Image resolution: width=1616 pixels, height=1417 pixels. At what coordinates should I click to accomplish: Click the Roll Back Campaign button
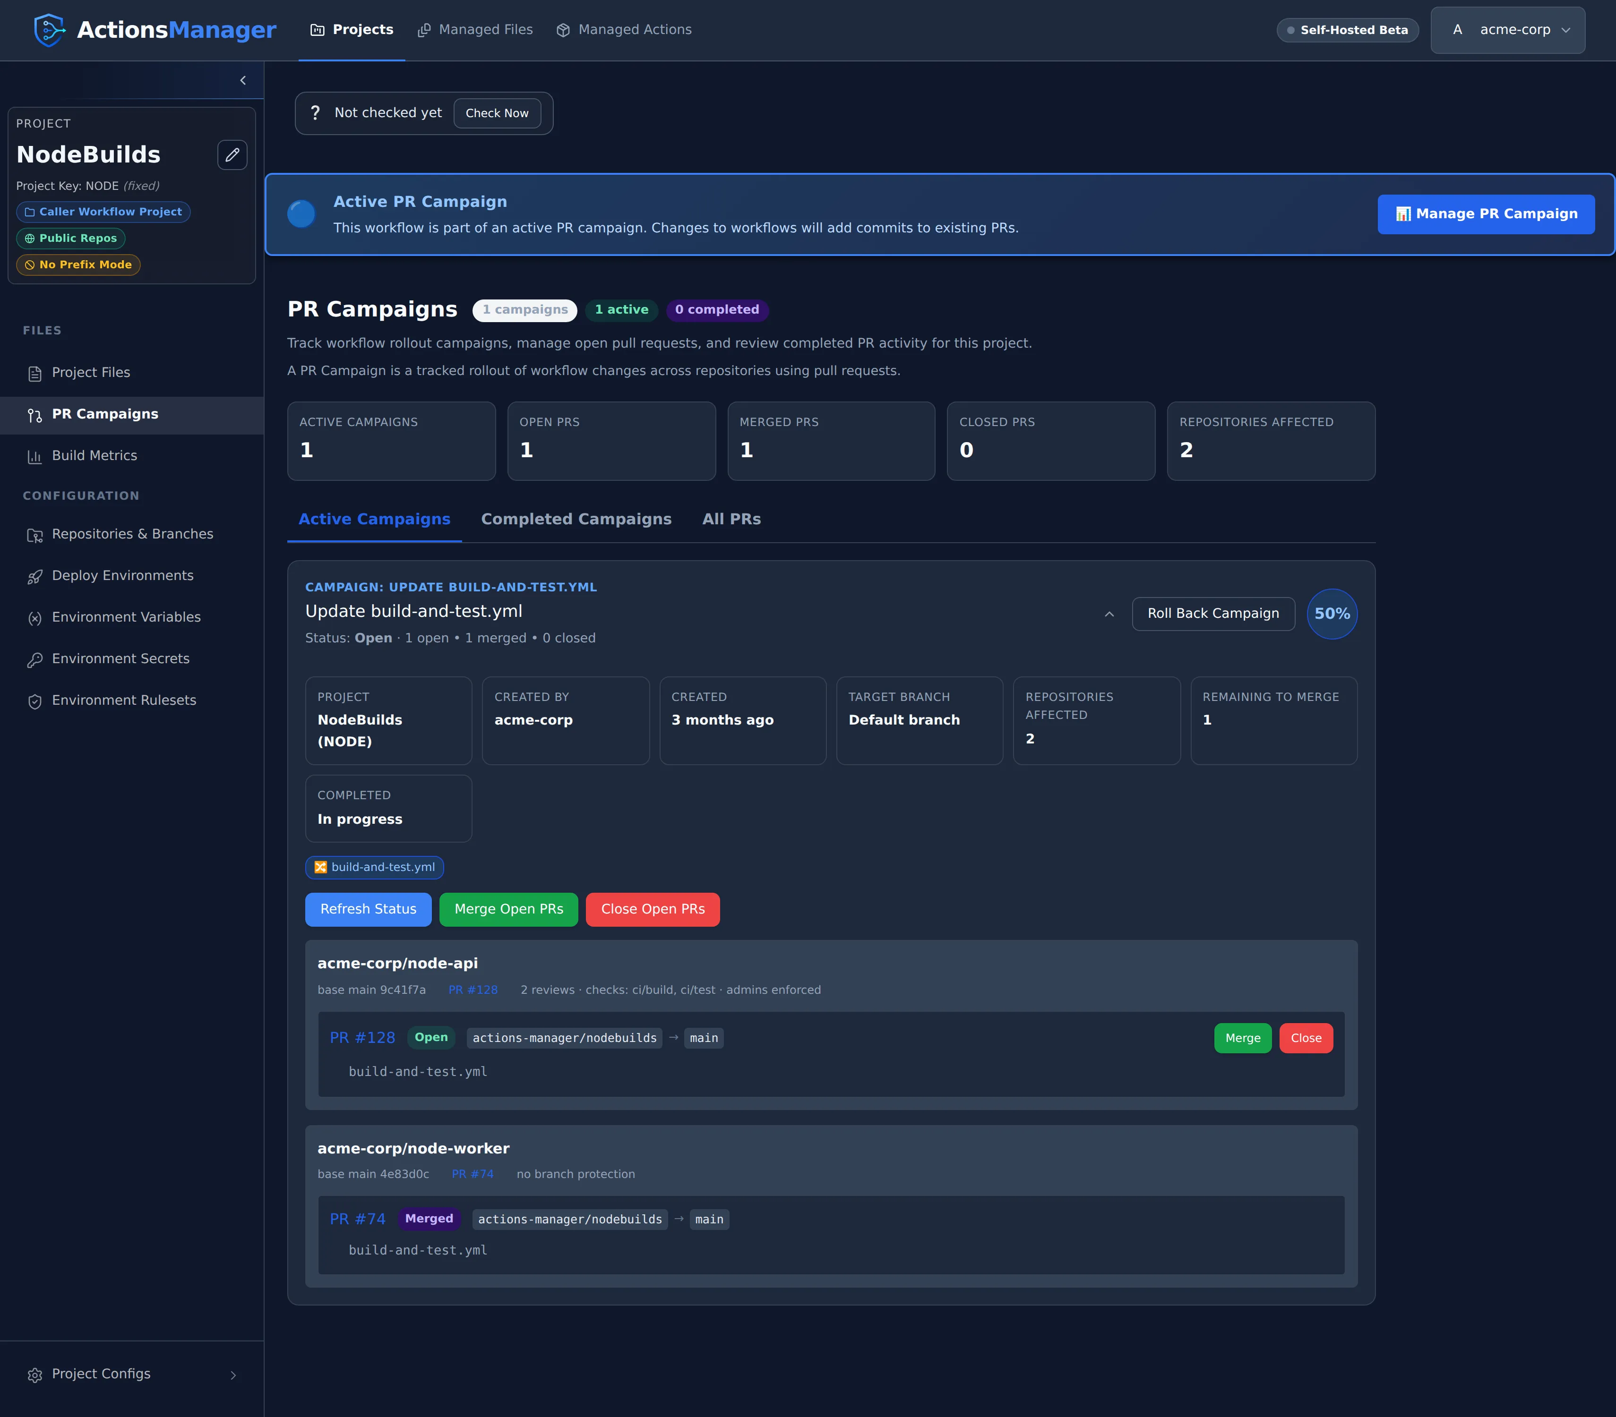click(x=1213, y=614)
